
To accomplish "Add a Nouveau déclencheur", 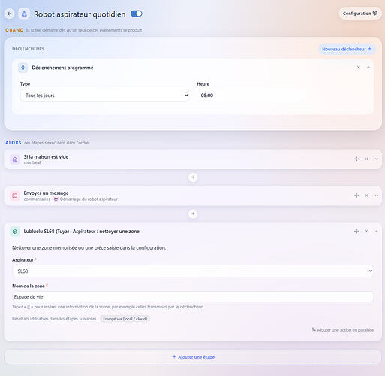I will [x=347, y=49].
